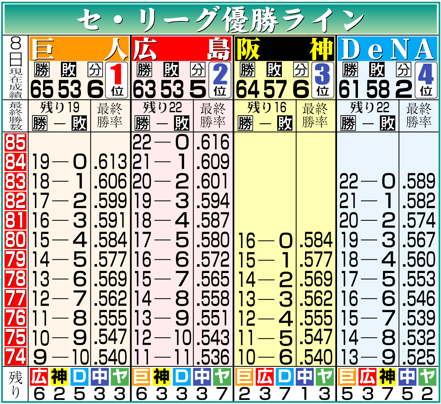This screenshot has height=404, width=441.
Task: Select the red 広島 team header
Action: (x=182, y=49)
